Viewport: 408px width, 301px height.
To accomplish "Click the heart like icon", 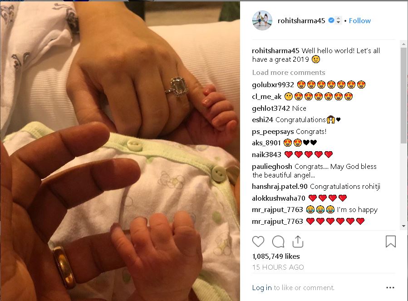I will pos(258,242).
